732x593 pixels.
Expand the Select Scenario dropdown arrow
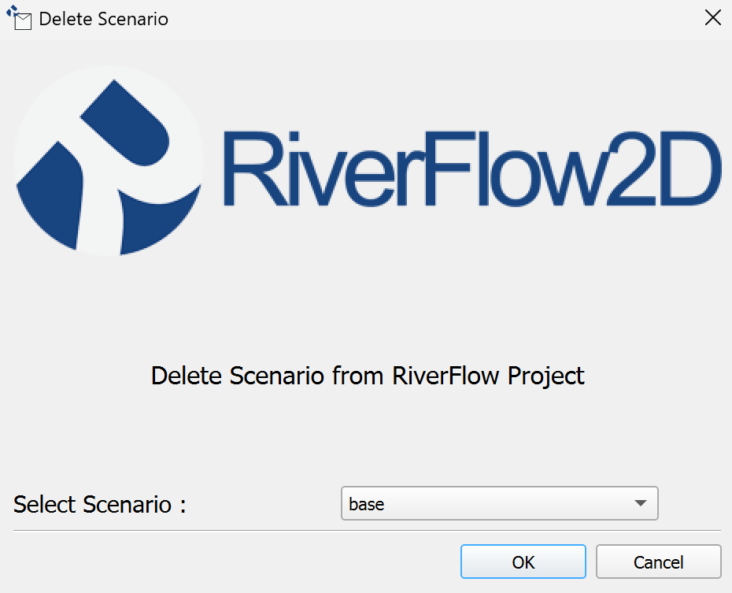point(641,504)
